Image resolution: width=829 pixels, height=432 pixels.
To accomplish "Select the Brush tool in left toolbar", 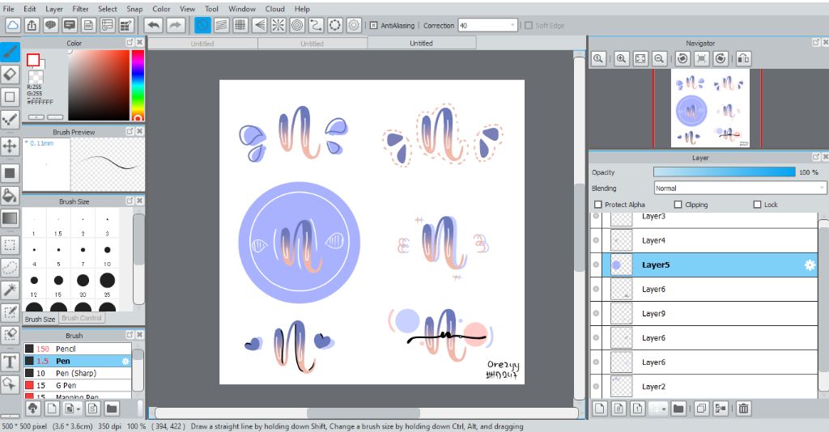I will [10, 52].
